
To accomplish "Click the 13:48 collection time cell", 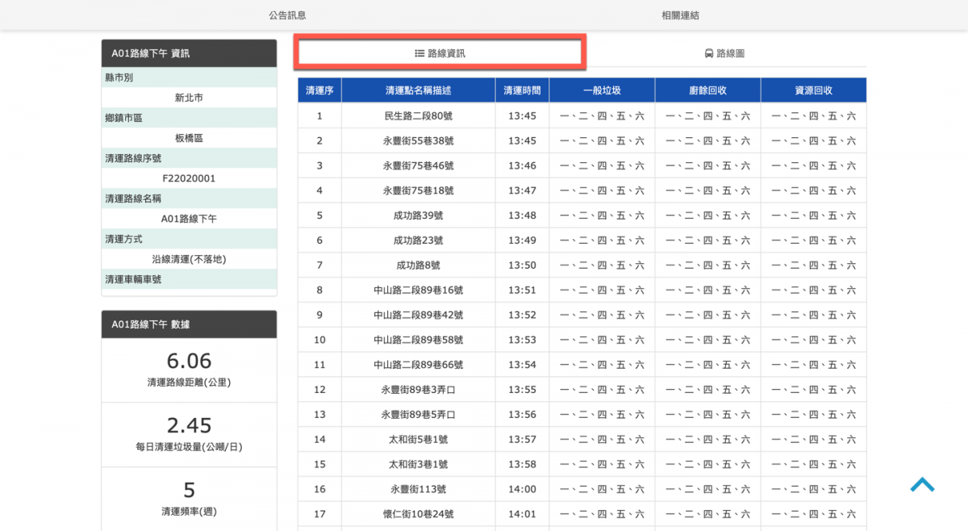I will [522, 215].
